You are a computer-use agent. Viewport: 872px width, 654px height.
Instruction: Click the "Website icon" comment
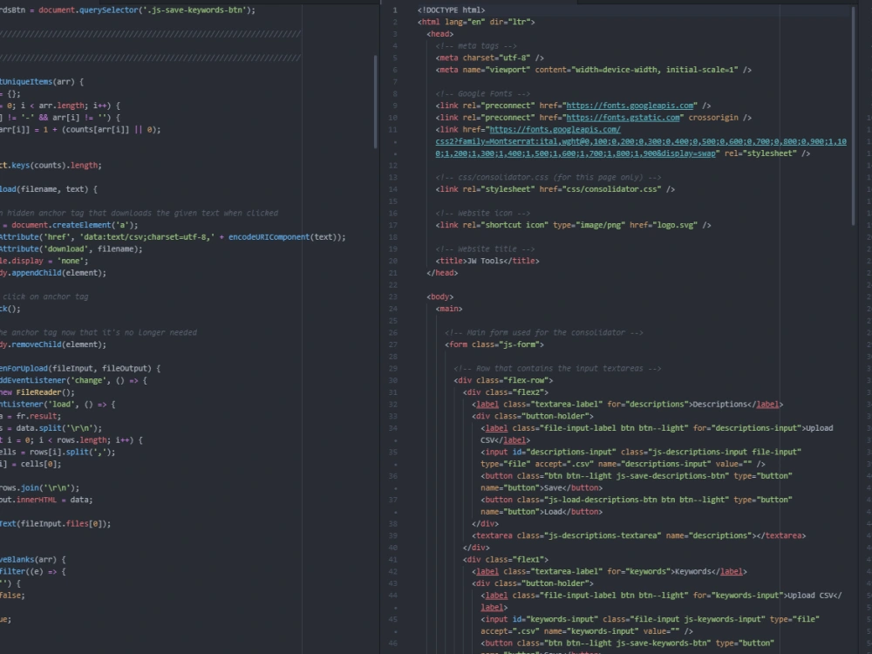tap(483, 213)
